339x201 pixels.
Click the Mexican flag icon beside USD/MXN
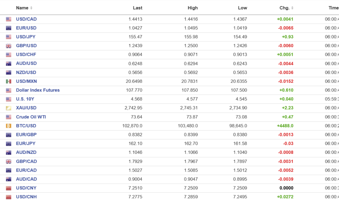tap(9, 82)
